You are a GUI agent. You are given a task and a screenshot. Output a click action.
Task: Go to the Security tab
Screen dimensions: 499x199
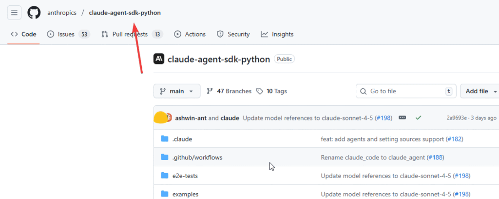click(233, 34)
